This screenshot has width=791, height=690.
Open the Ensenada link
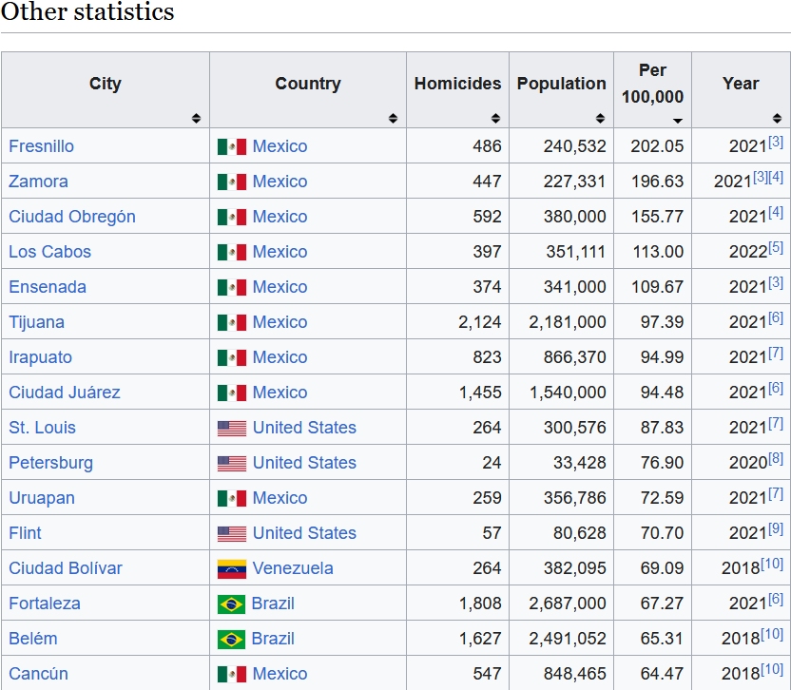click(48, 287)
